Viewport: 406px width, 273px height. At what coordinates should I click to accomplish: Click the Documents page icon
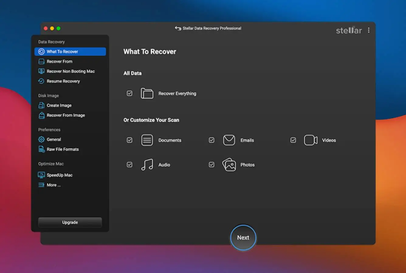coord(147,140)
